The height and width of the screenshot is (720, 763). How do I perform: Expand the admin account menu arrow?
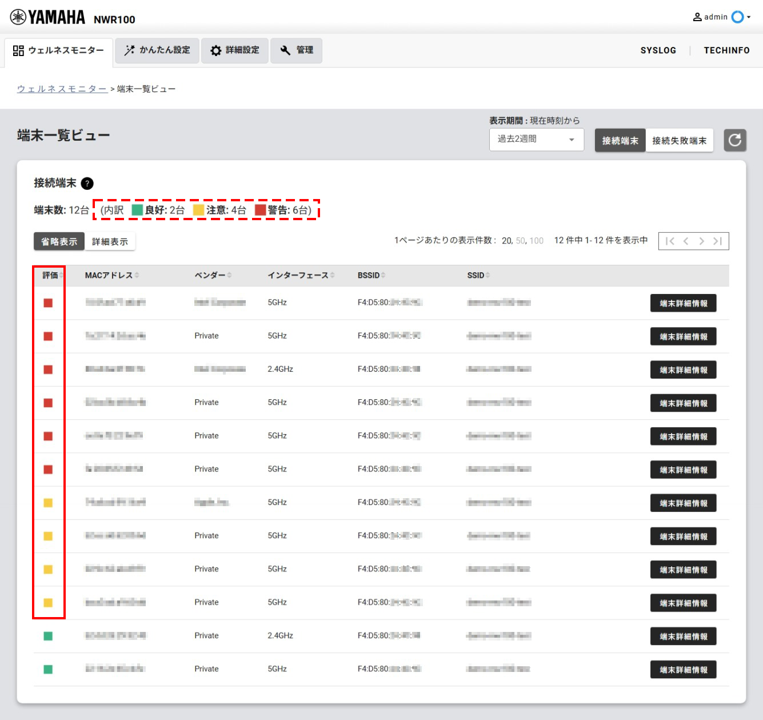(749, 17)
